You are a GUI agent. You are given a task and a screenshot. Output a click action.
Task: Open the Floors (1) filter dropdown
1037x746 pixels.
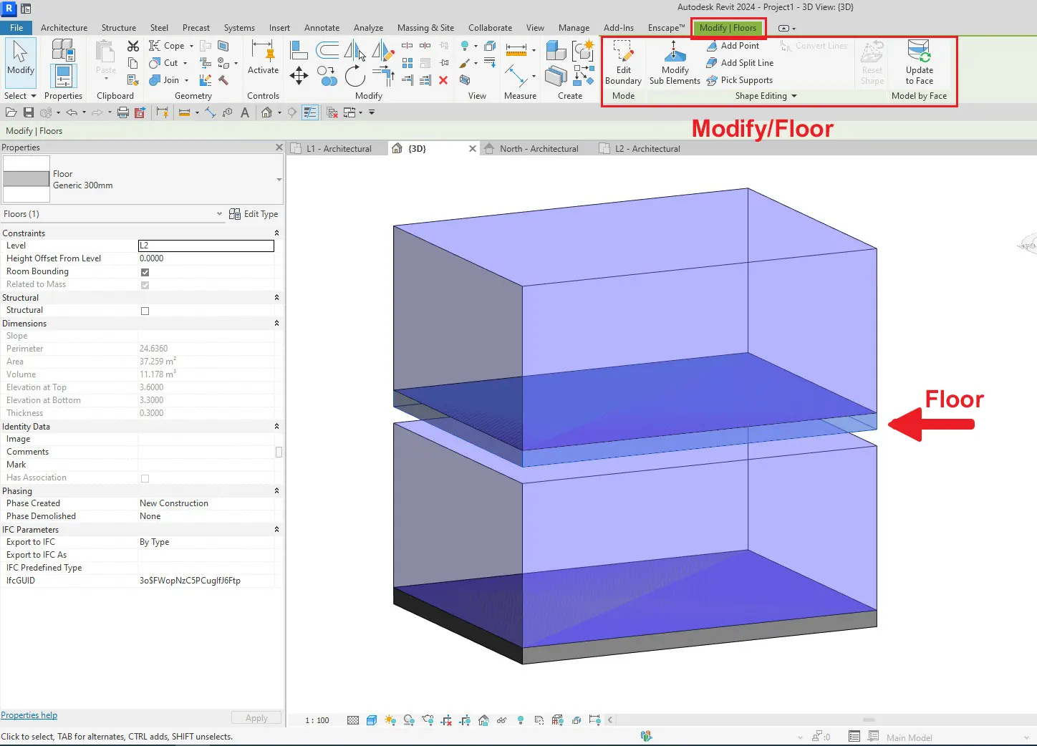click(x=219, y=214)
